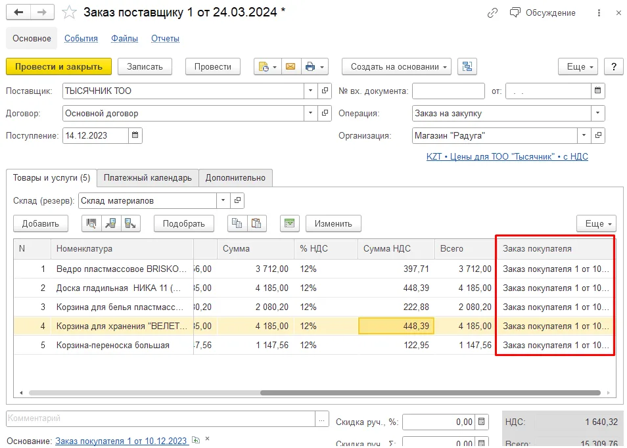Click the barcode search icon in the table toolbar
The image size is (627, 448).
91,223
